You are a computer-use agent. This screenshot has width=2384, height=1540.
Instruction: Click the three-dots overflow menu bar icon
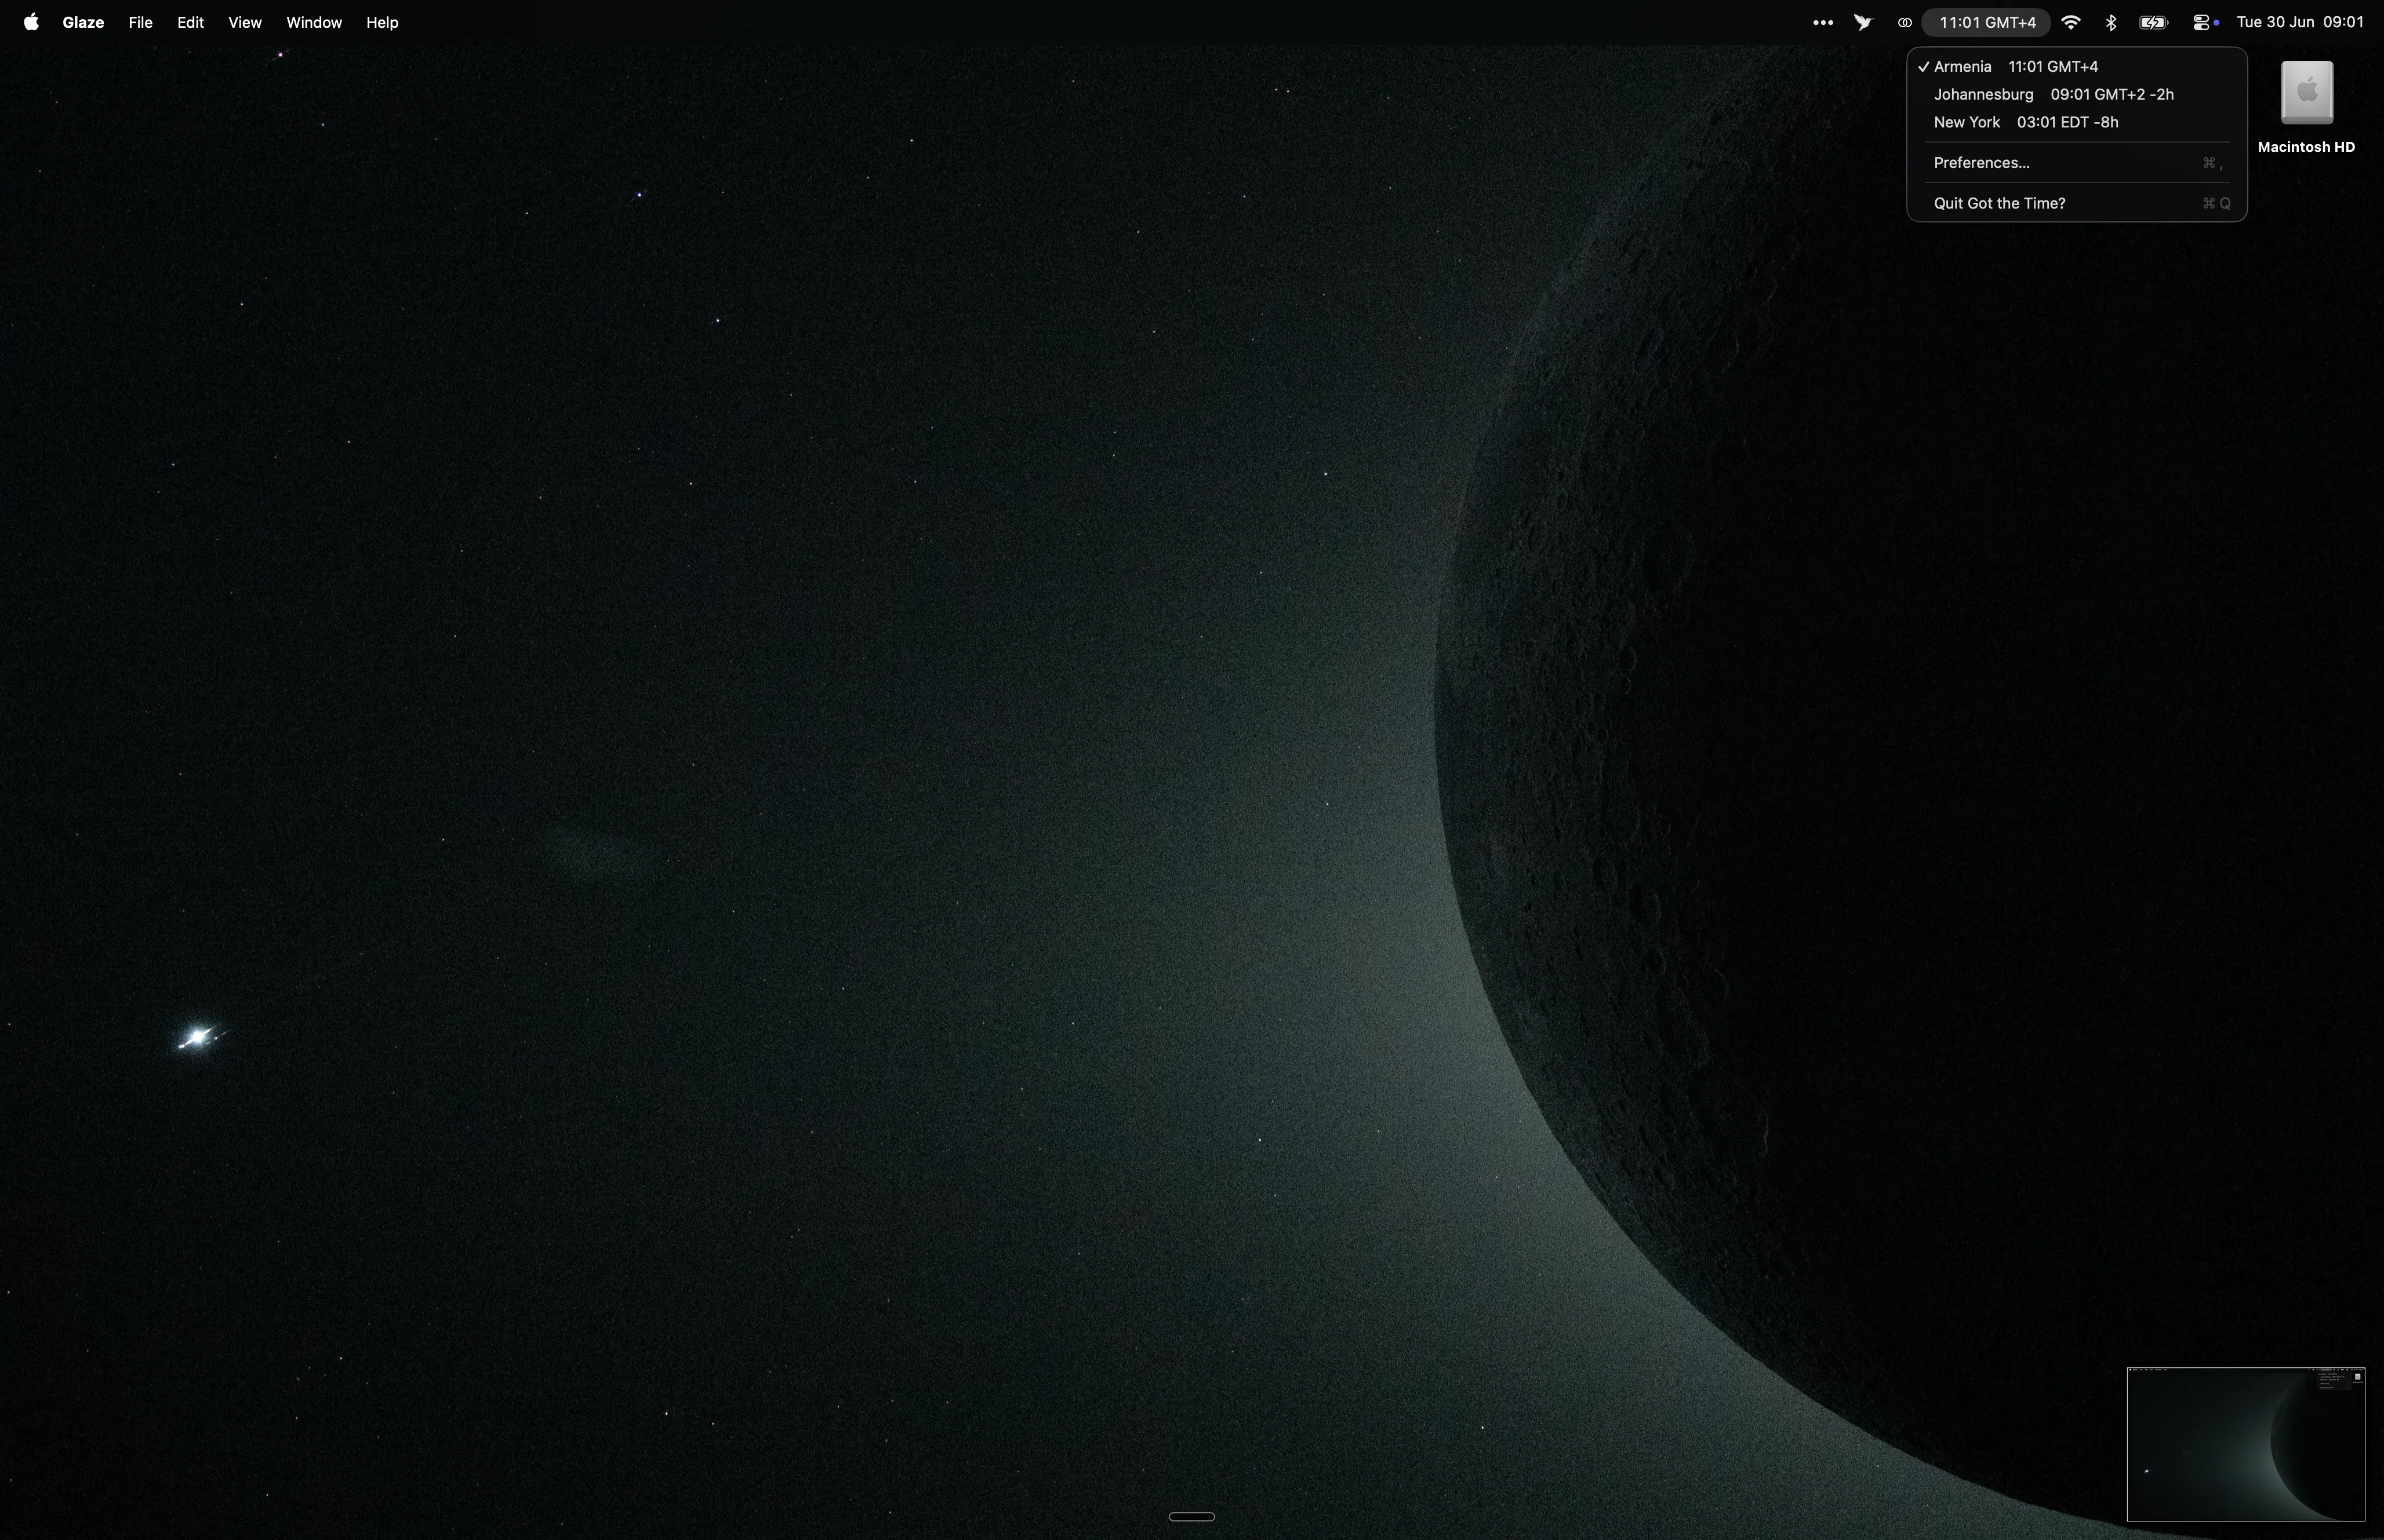[x=1823, y=22]
